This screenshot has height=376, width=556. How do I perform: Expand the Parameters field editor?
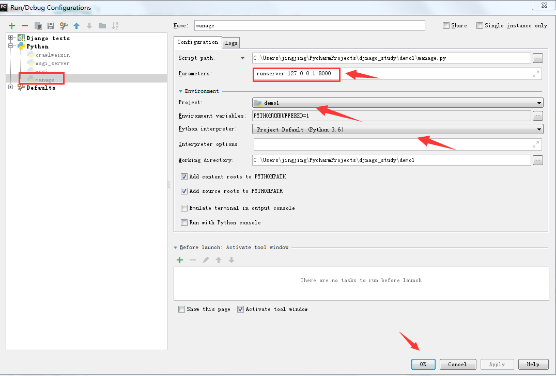point(536,74)
